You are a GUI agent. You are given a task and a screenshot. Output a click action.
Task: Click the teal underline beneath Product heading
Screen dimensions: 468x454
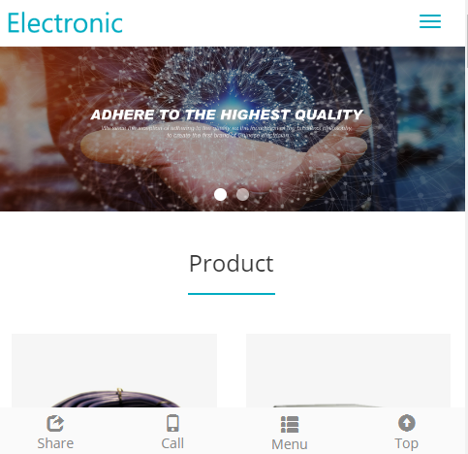(x=232, y=294)
